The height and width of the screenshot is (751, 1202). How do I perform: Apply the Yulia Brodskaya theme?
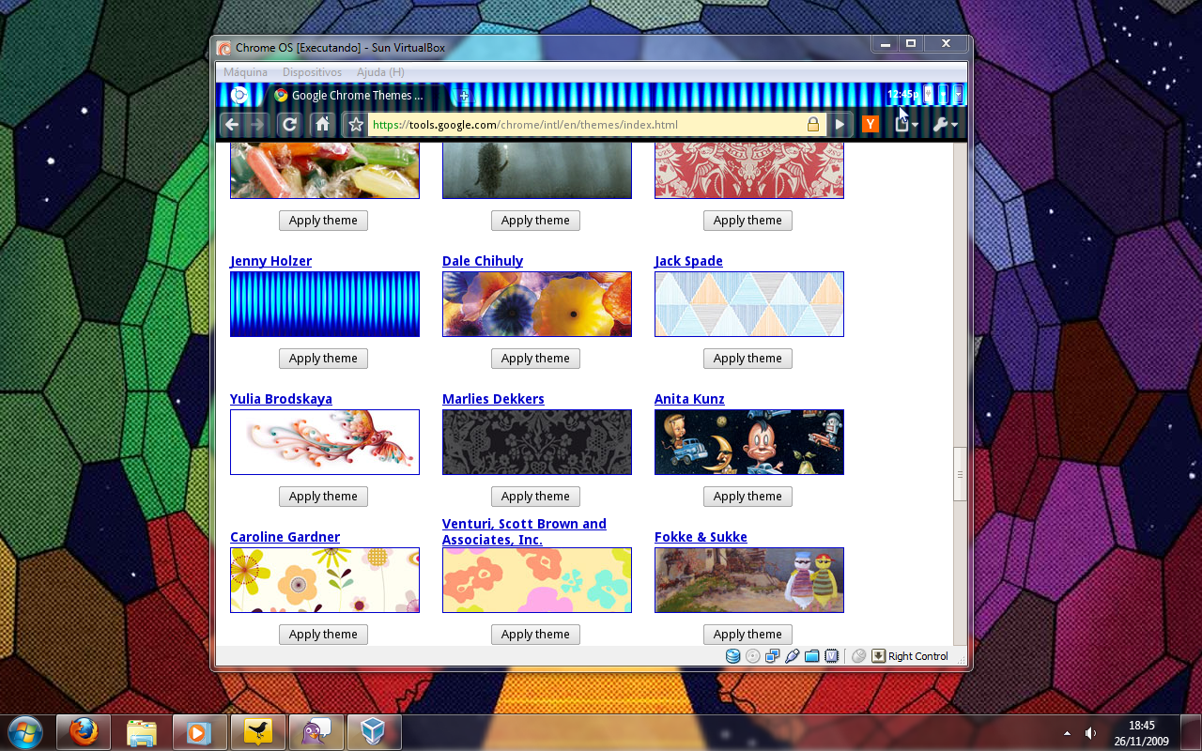pos(323,497)
